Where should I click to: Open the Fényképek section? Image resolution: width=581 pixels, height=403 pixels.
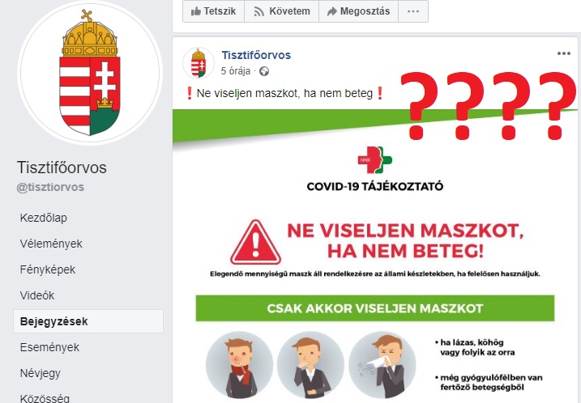point(48,269)
